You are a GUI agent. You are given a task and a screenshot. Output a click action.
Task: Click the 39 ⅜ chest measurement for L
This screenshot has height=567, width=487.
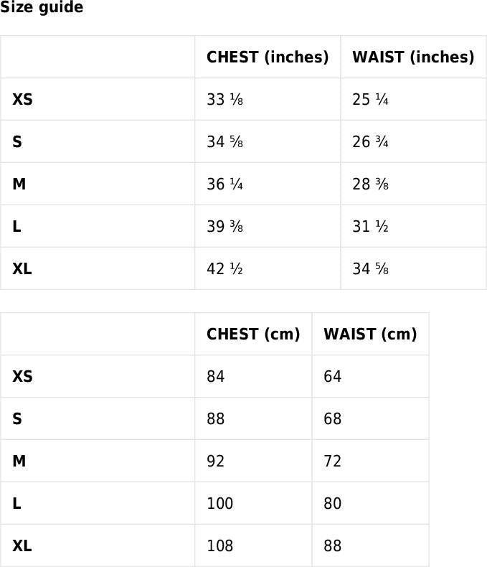click(x=224, y=227)
